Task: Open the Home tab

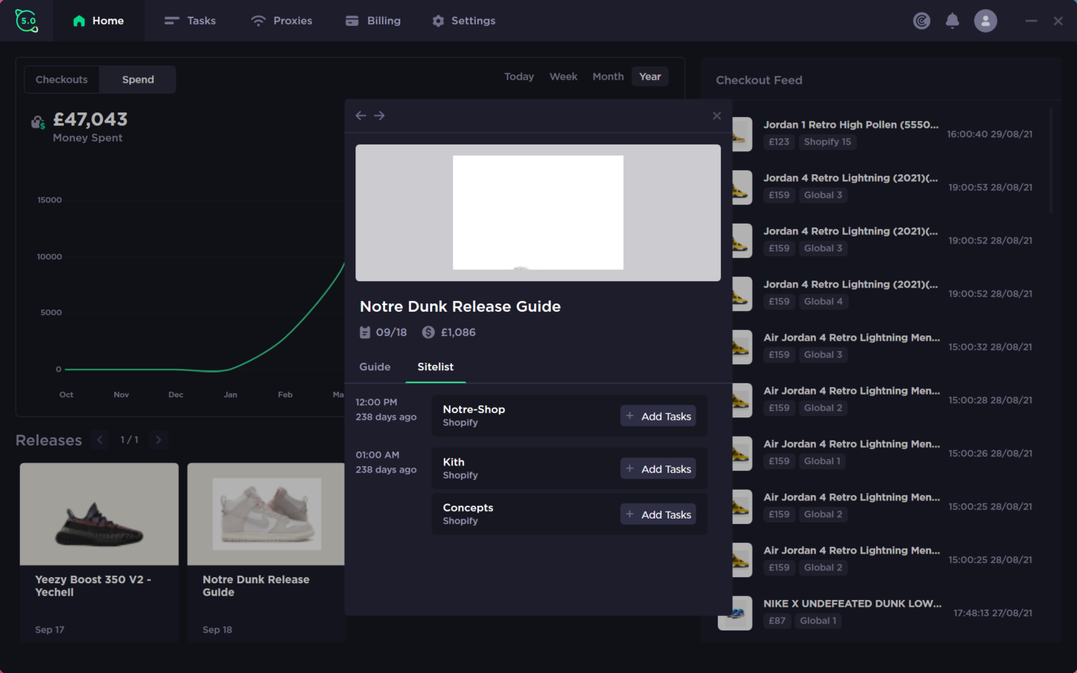Action: 98,21
